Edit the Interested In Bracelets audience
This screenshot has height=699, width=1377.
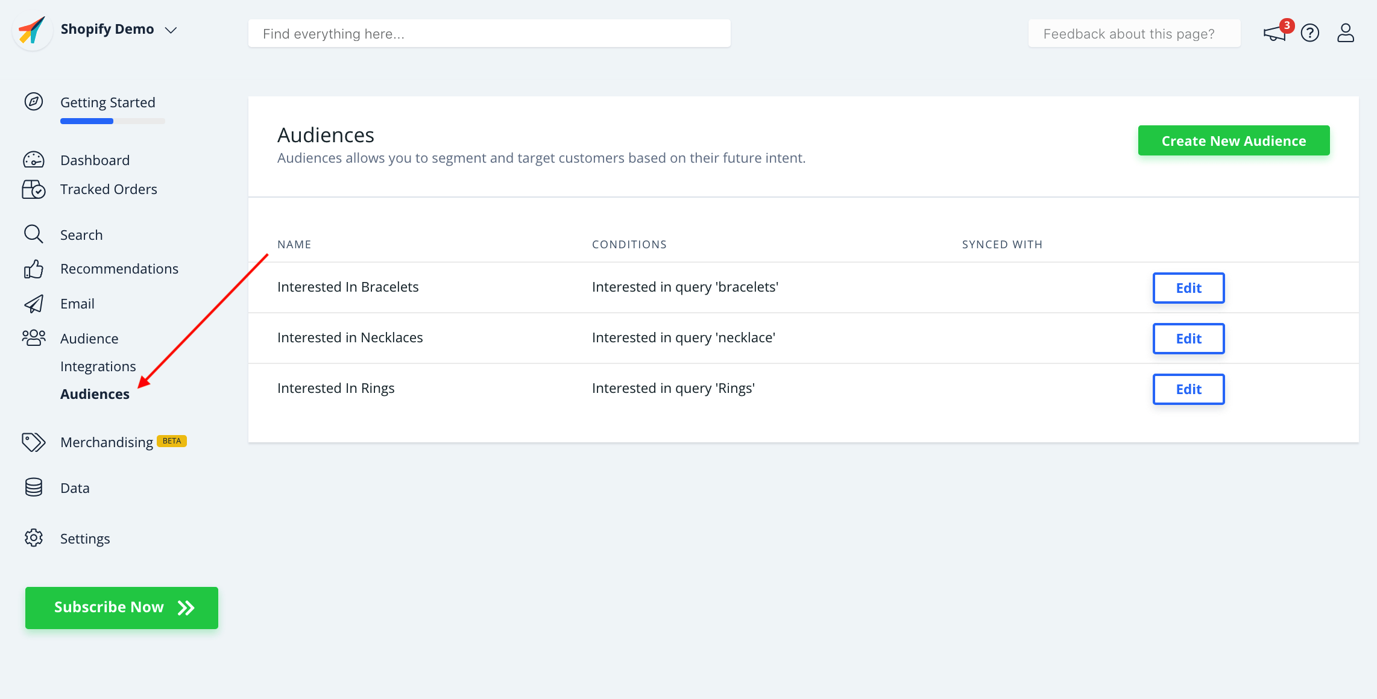tap(1188, 288)
